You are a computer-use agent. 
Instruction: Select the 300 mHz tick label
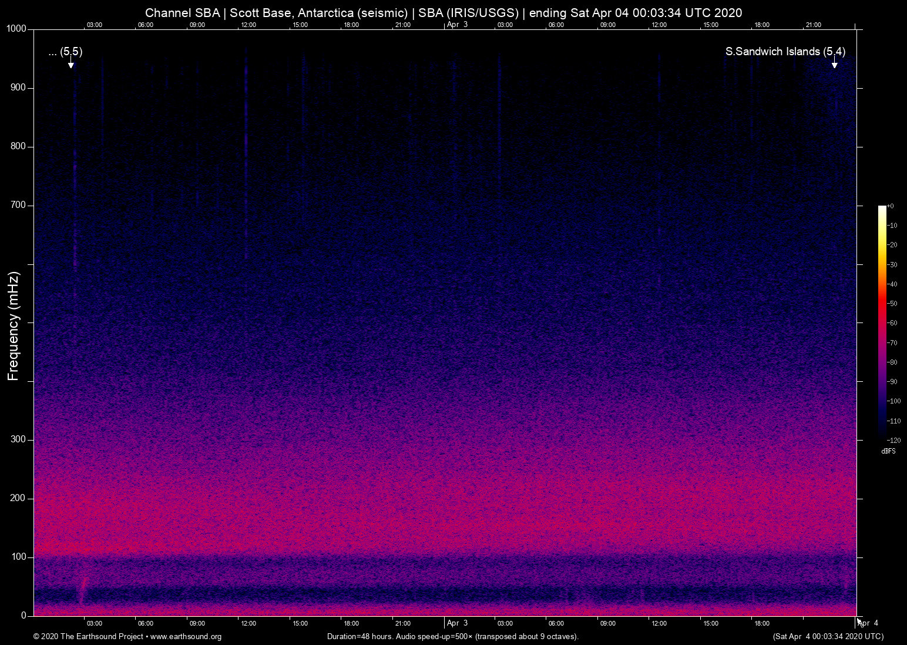click(x=18, y=439)
